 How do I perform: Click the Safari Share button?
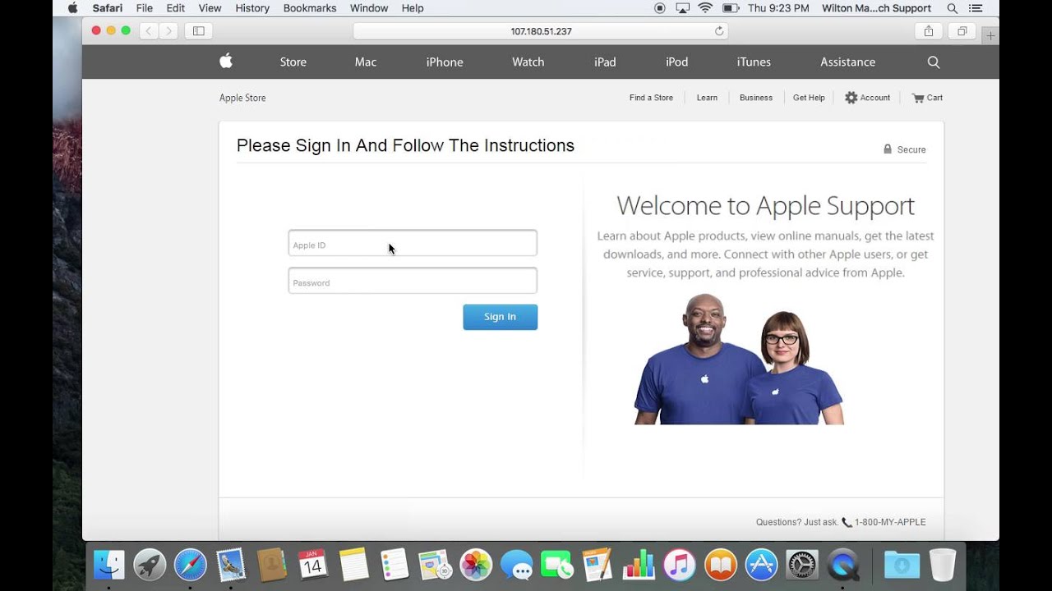pos(929,31)
